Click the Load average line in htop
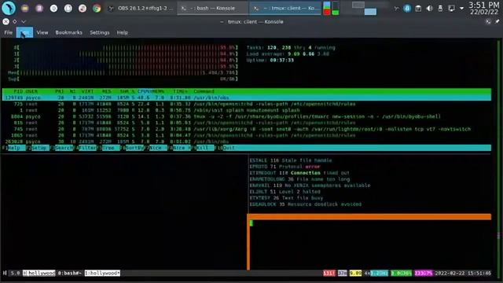This screenshot has width=503, height=283. coord(288,54)
